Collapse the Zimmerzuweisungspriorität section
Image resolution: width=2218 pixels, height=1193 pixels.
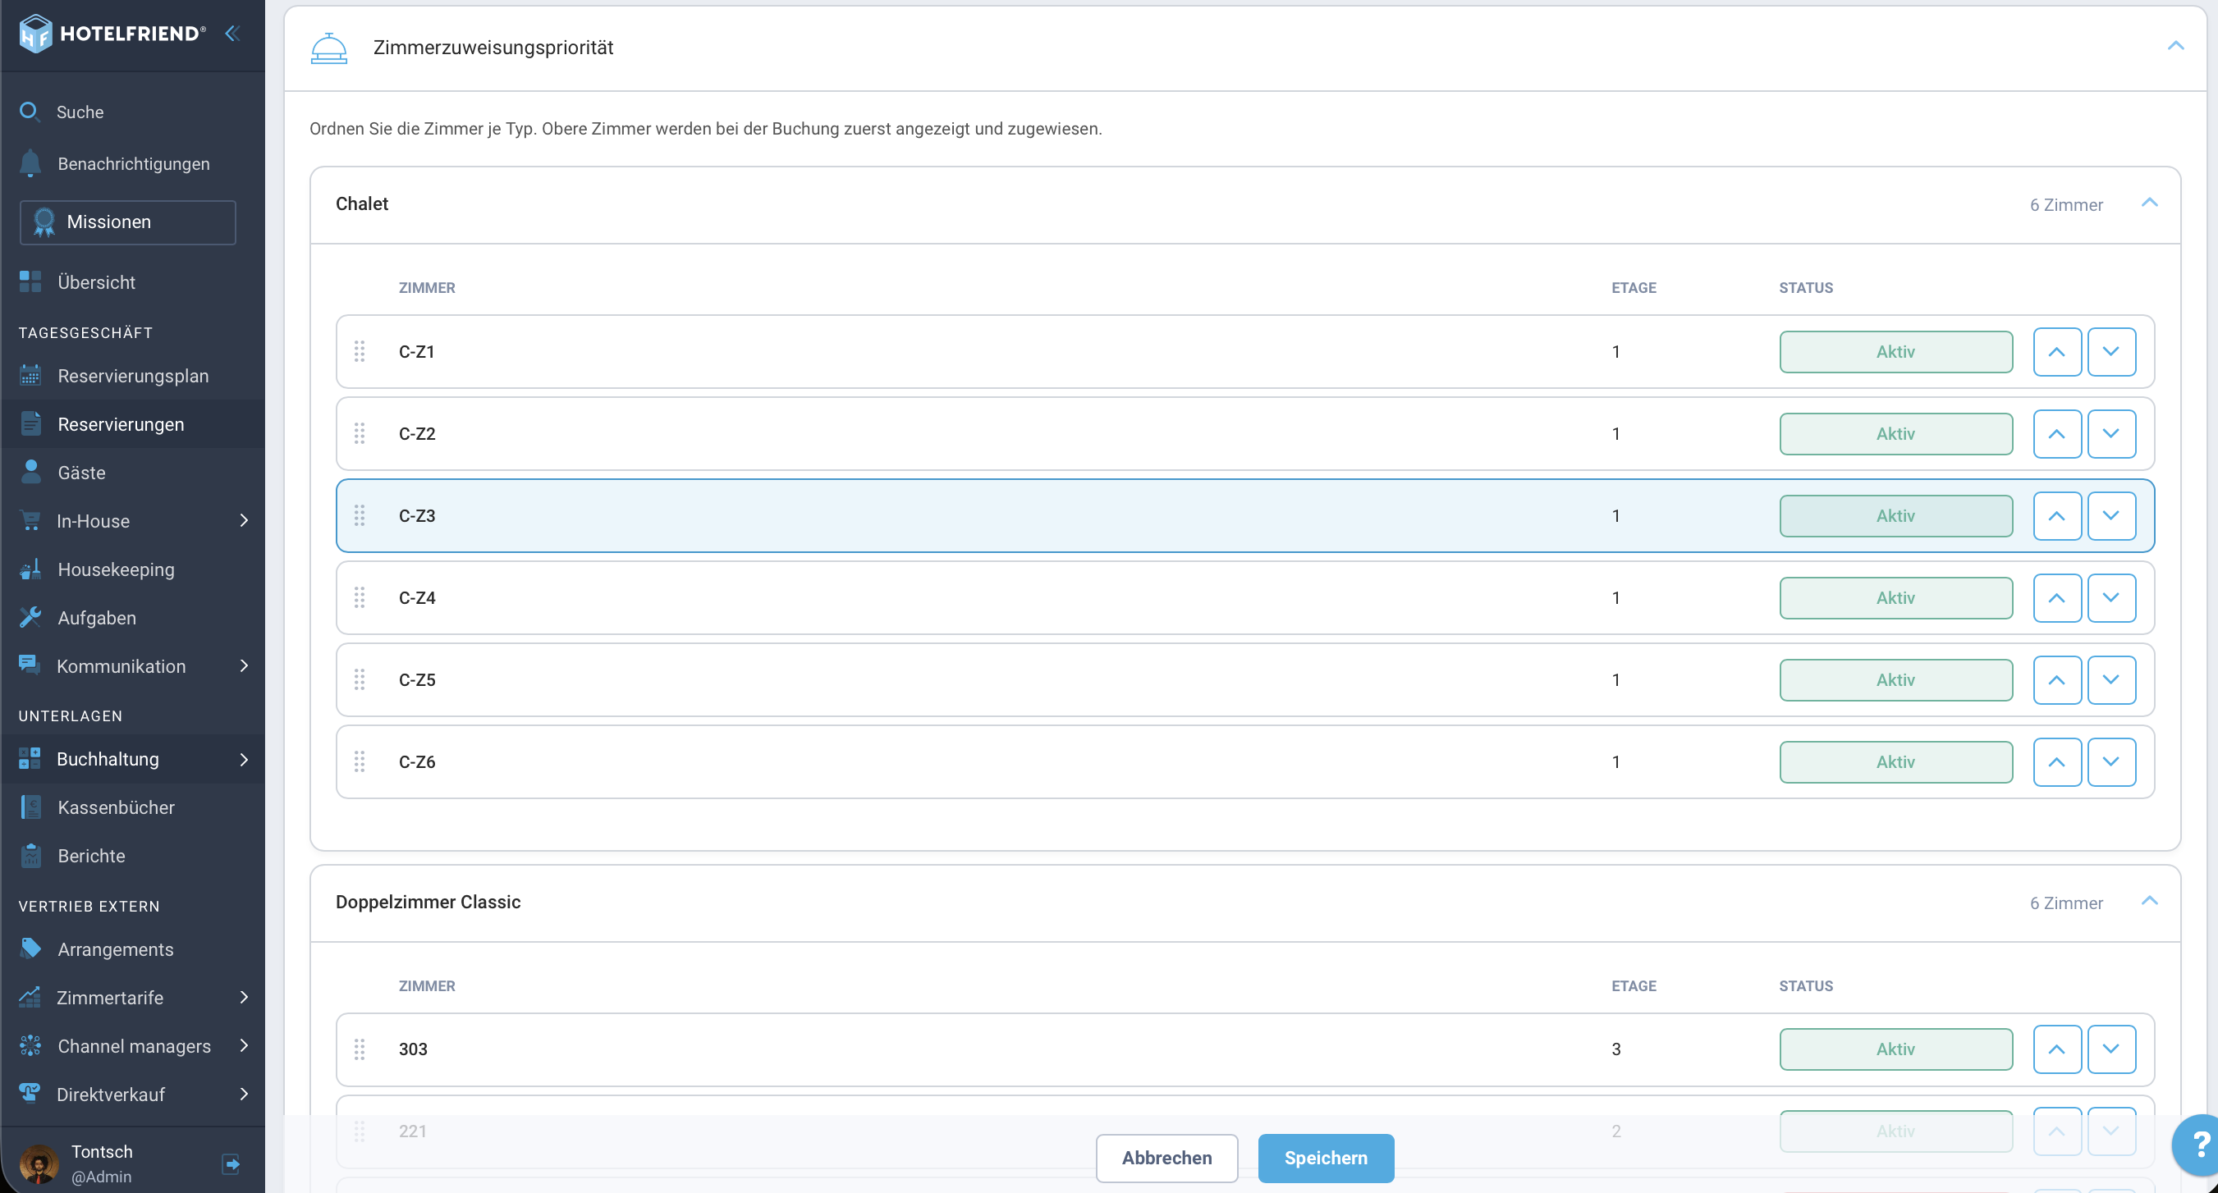2175,46
